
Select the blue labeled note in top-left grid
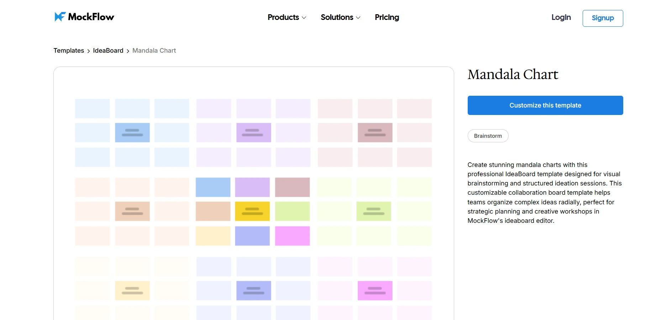click(132, 132)
